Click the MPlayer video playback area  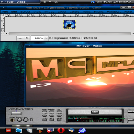pos(80,77)
